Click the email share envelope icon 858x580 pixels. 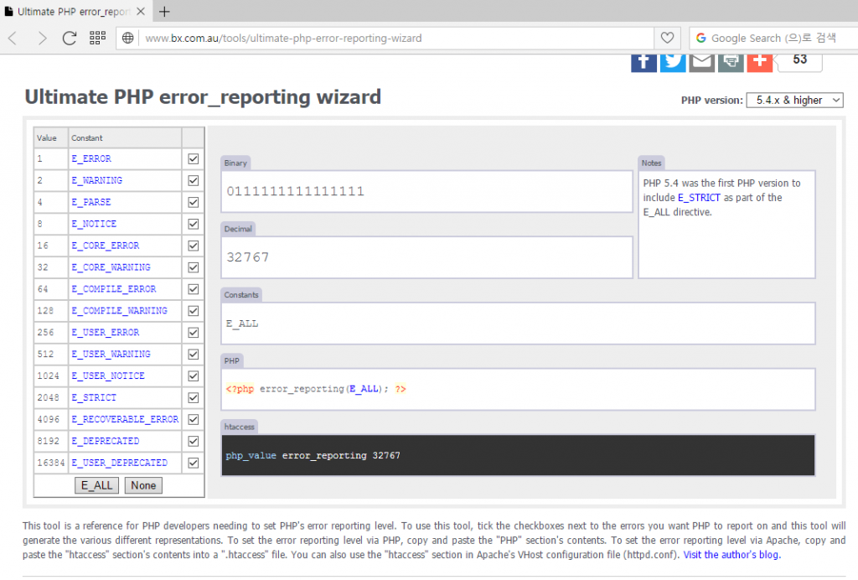(702, 61)
